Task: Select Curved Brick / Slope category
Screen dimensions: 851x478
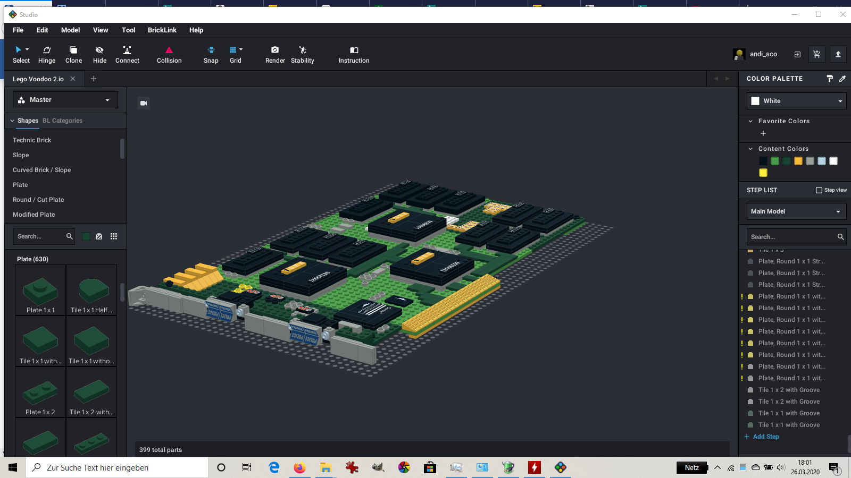Action: [x=42, y=170]
